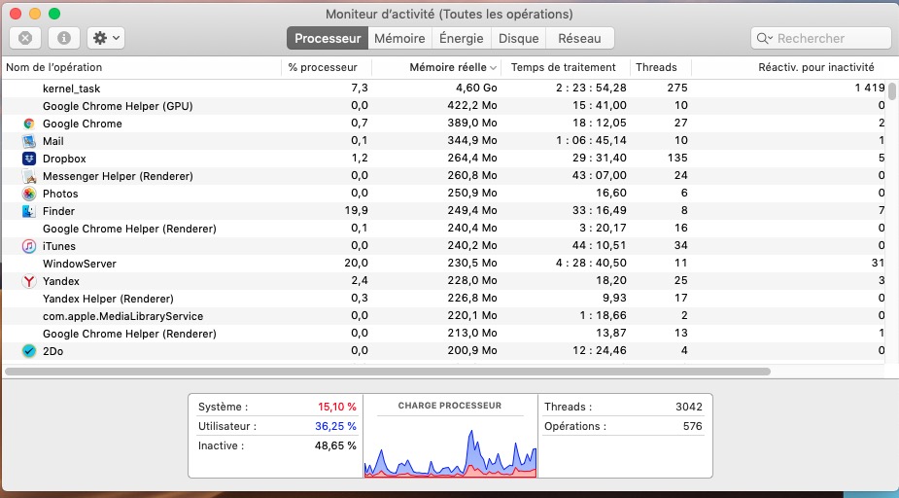Image resolution: width=899 pixels, height=498 pixels.
Task: Select the iTunes process name
Action: (59, 246)
